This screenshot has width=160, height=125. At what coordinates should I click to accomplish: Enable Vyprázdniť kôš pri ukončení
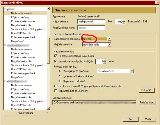pos(56,91)
